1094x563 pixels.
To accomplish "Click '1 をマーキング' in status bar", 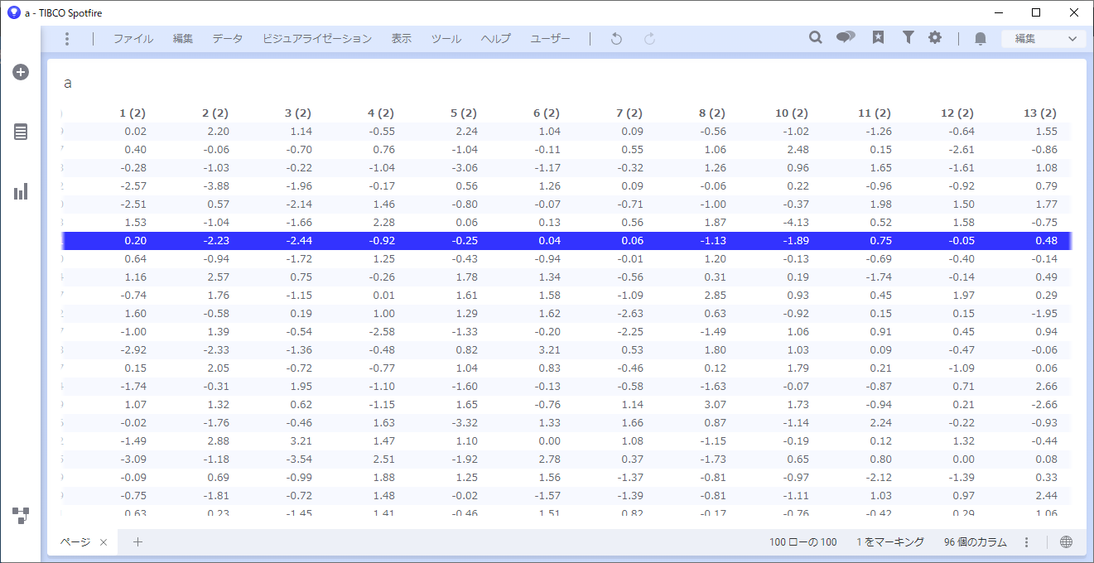I will 890,542.
